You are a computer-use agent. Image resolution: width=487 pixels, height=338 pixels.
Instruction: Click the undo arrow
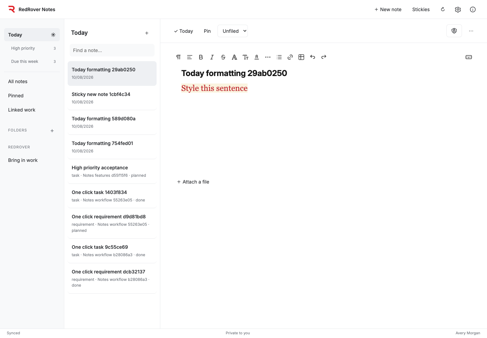click(312, 57)
